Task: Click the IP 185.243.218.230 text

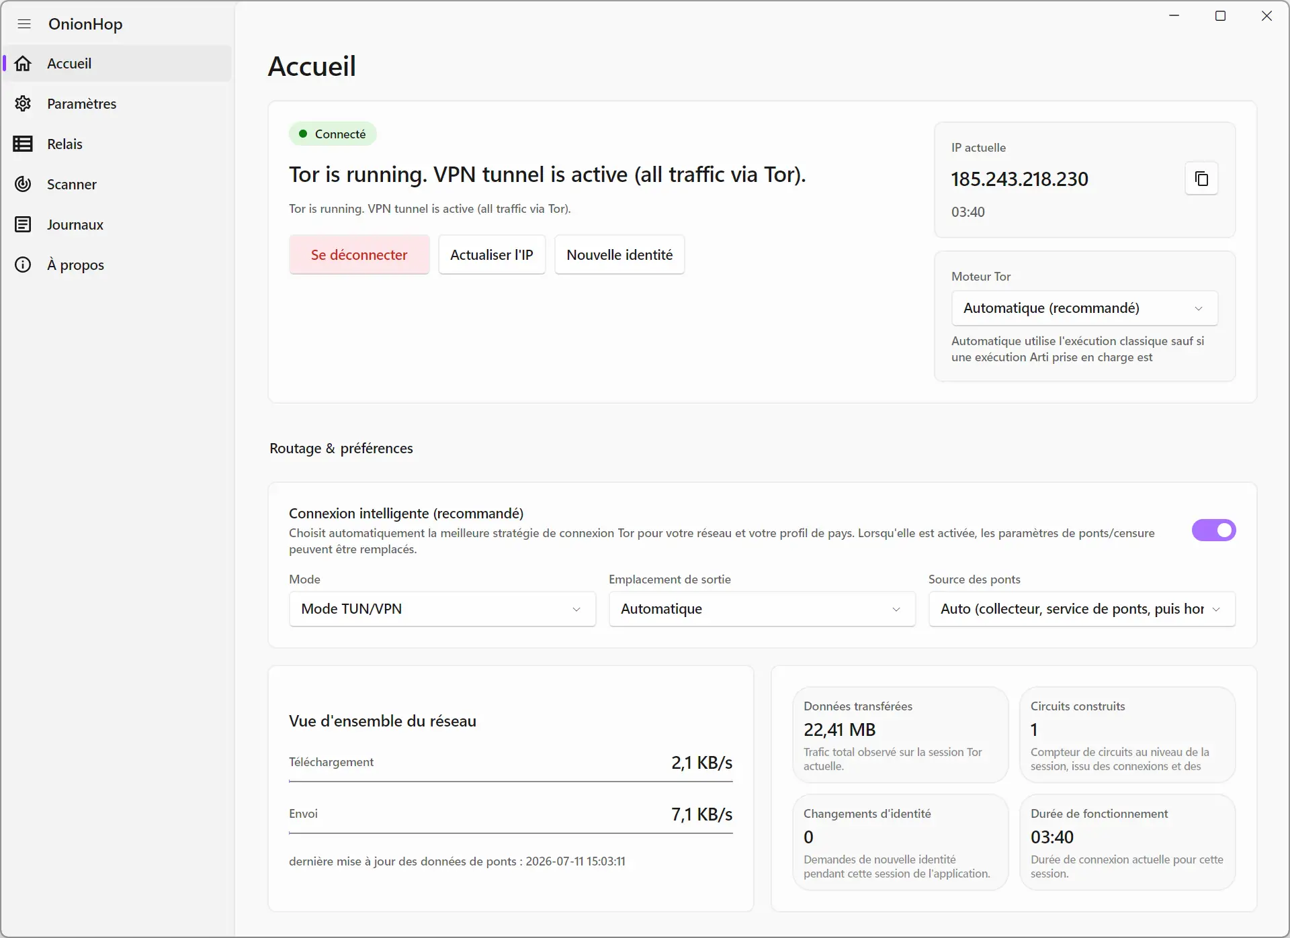Action: tap(1019, 179)
